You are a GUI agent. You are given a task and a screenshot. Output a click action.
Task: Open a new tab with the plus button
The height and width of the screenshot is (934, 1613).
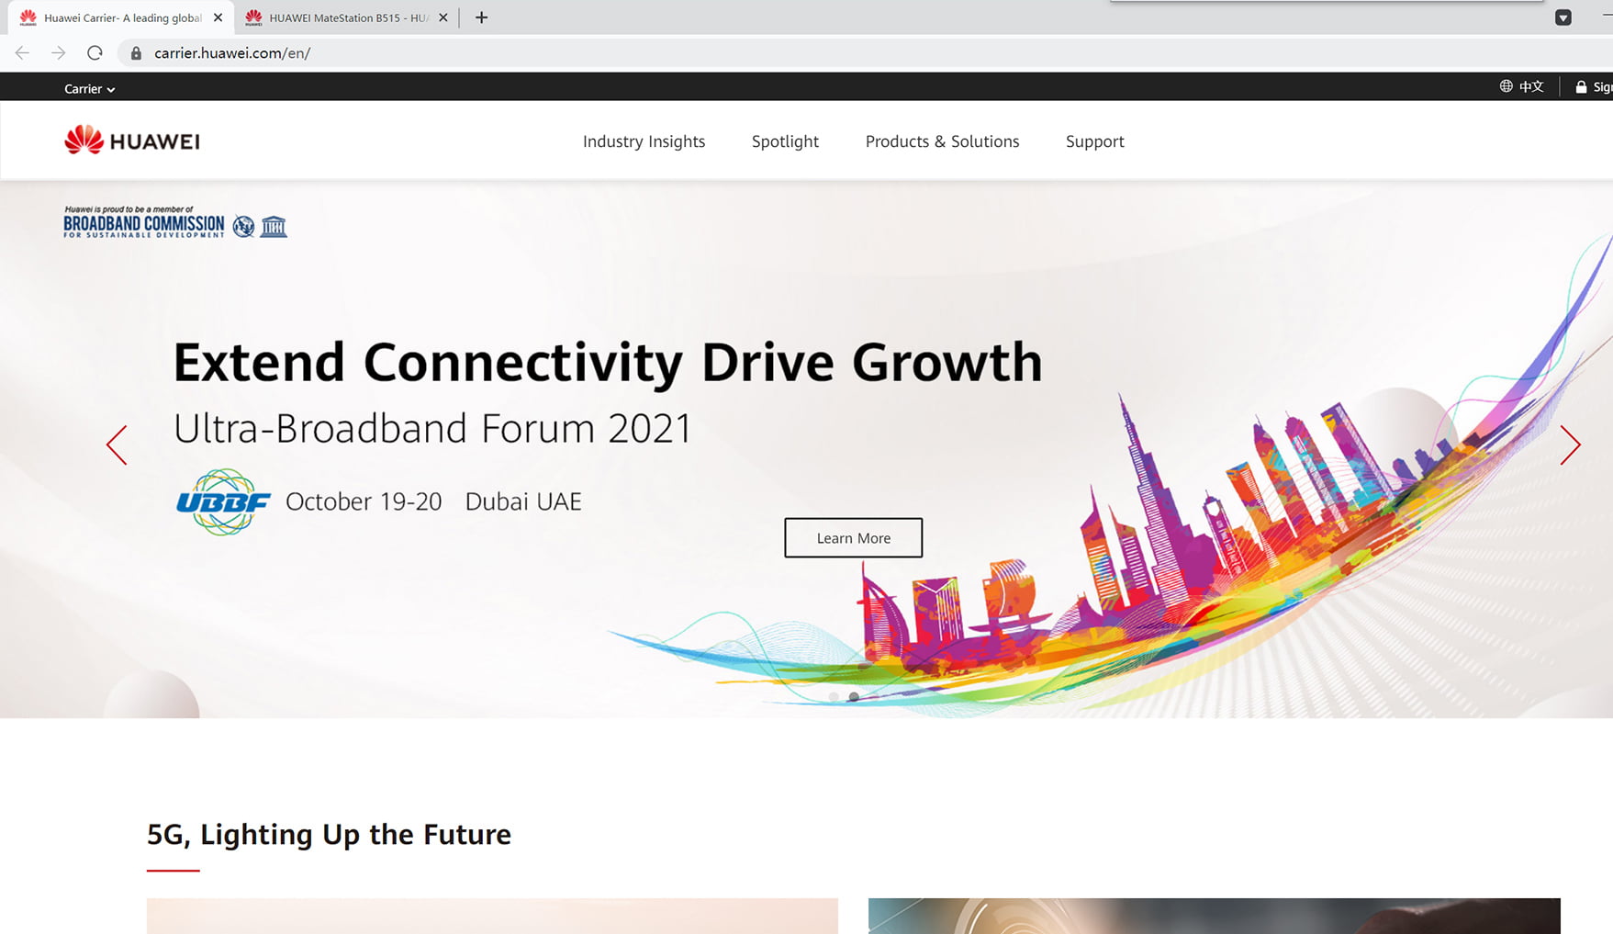(x=481, y=17)
